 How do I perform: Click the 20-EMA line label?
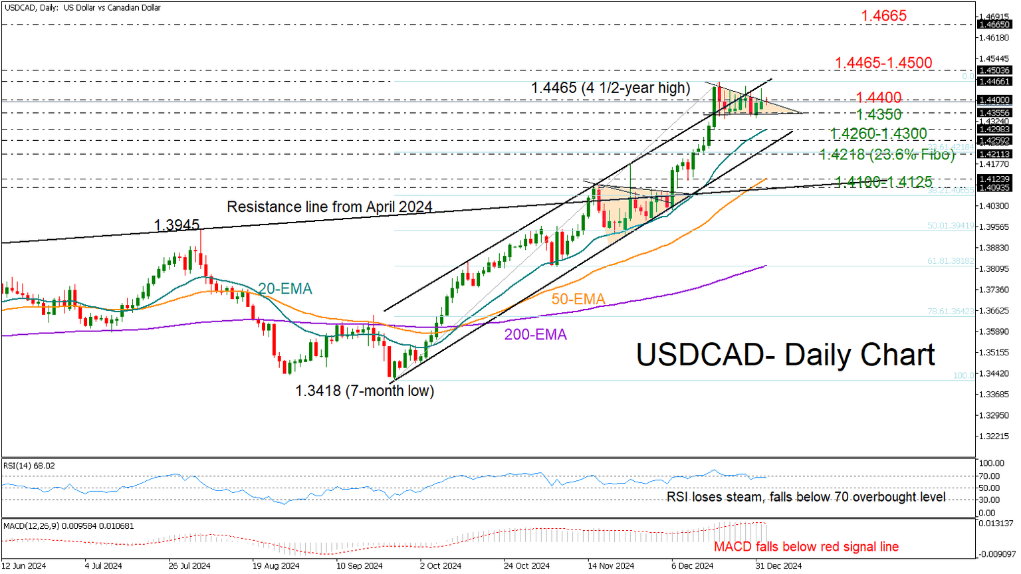click(285, 288)
